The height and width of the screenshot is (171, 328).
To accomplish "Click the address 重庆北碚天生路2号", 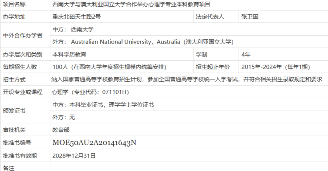I will click(x=77, y=16).
